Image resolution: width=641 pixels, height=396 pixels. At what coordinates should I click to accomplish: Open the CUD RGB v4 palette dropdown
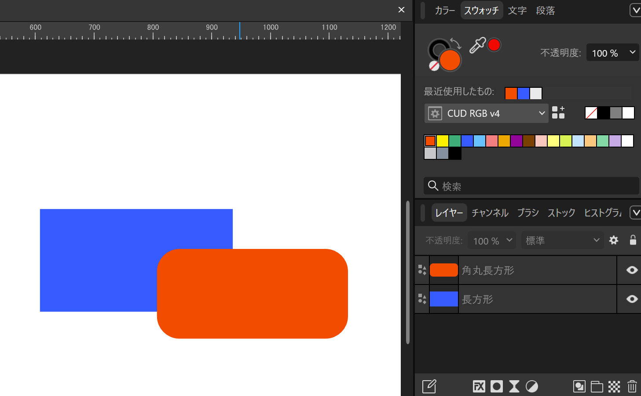[486, 113]
